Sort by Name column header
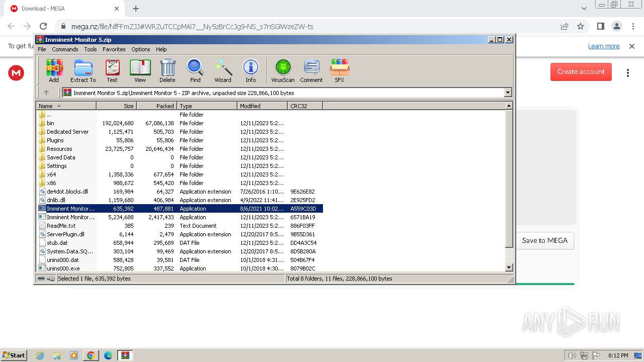 click(66, 106)
